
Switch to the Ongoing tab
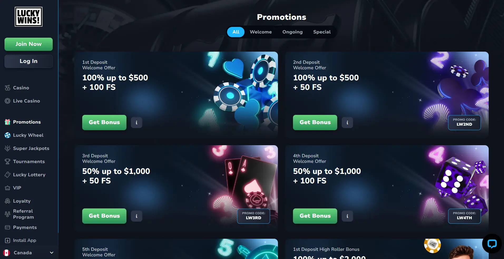(292, 32)
